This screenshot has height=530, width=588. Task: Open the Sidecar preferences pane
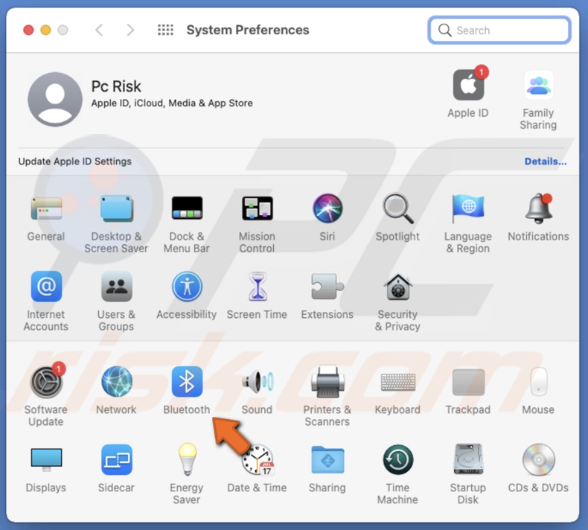(x=116, y=461)
